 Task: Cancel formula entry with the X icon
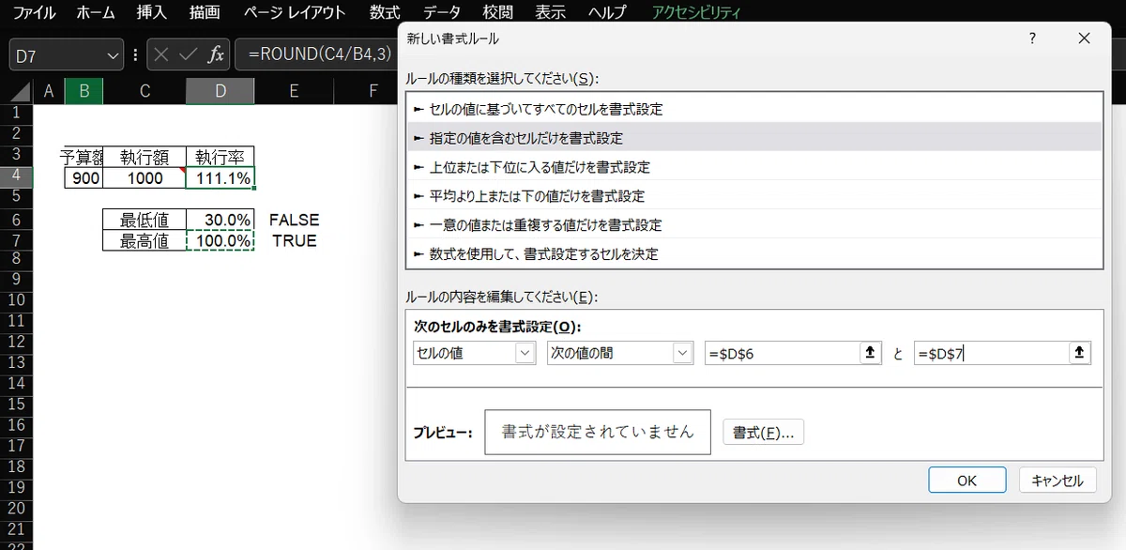tap(161, 54)
